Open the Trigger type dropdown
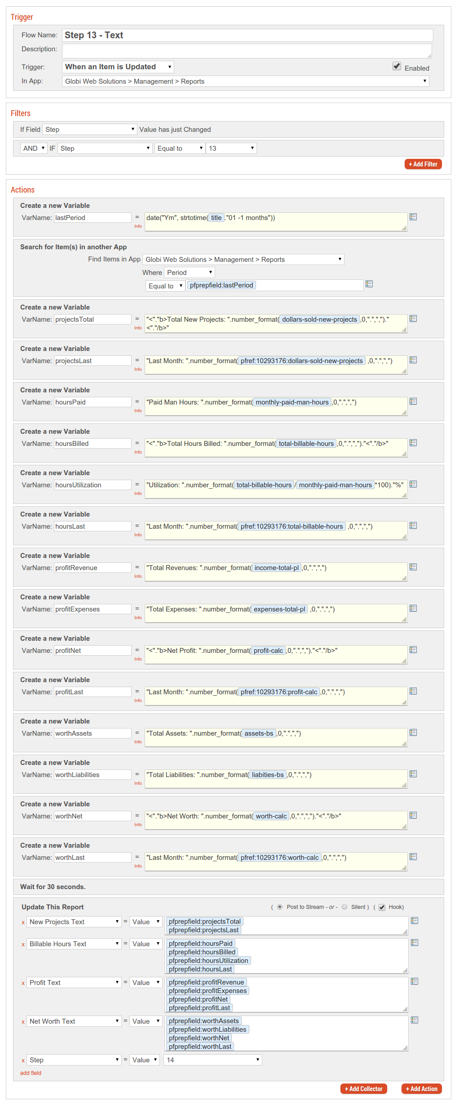The image size is (459, 1106). coord(118,67)
